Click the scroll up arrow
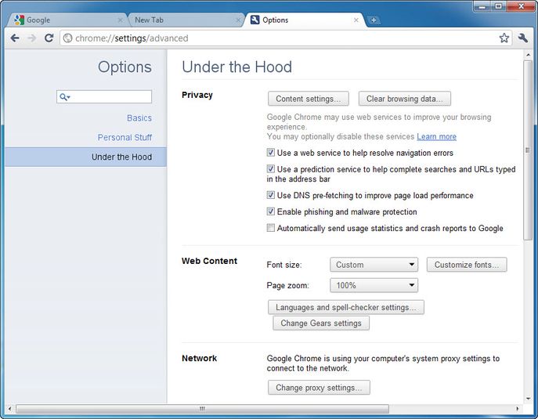Image resolution: width=538 pixels, height=419 pixels. point(528,55)
